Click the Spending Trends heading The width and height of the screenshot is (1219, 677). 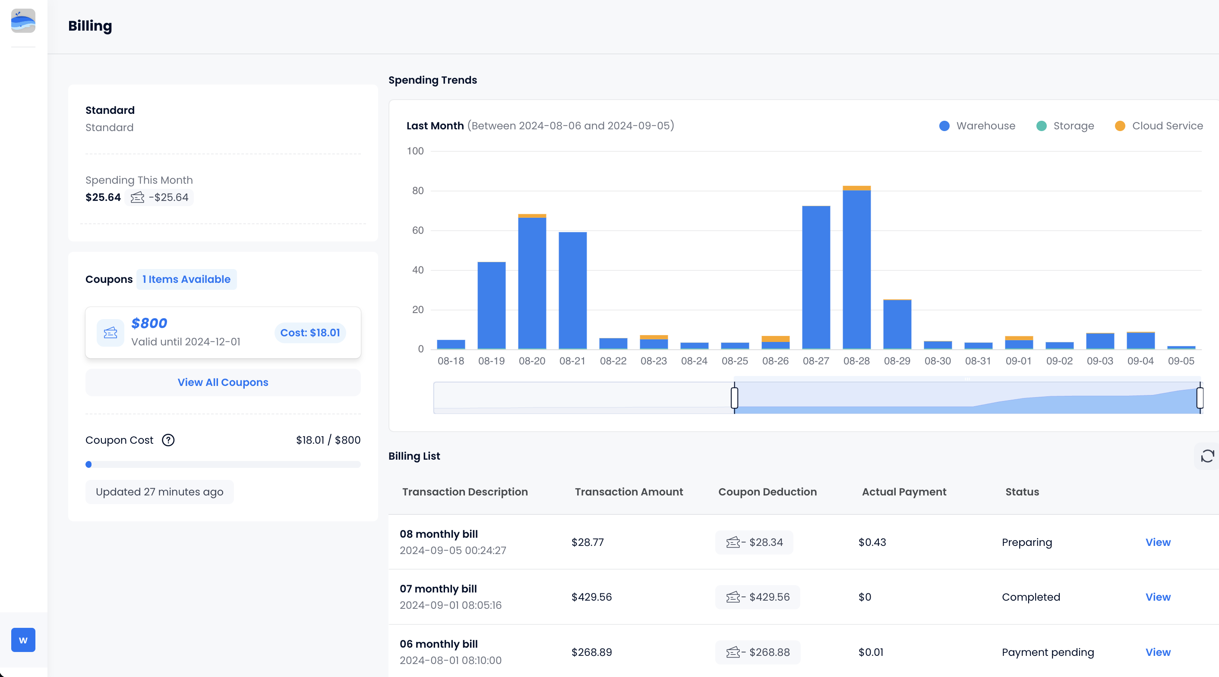[x=433, y=80]
